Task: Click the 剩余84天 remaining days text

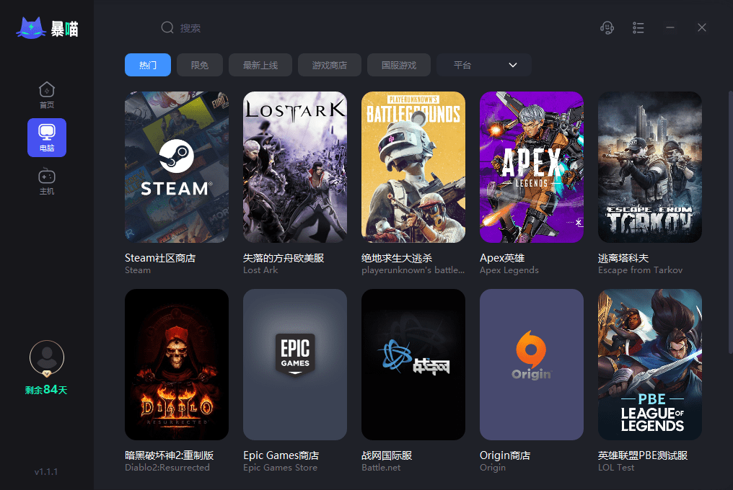Action: [x=46, y=390]
